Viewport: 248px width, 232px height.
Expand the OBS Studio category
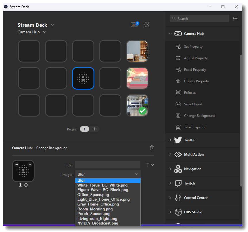click(192, 212)
